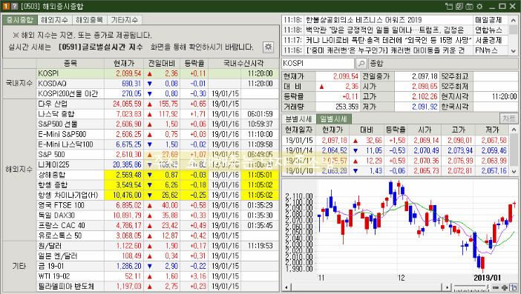This screenshot has height=294, width=521.
Task: Click the chart layout icon at bottom right
Action: 514,287
